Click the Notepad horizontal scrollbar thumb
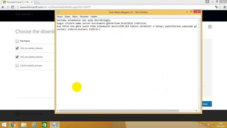The height and width of the screenshot is (128, 227). pos(119,111)
